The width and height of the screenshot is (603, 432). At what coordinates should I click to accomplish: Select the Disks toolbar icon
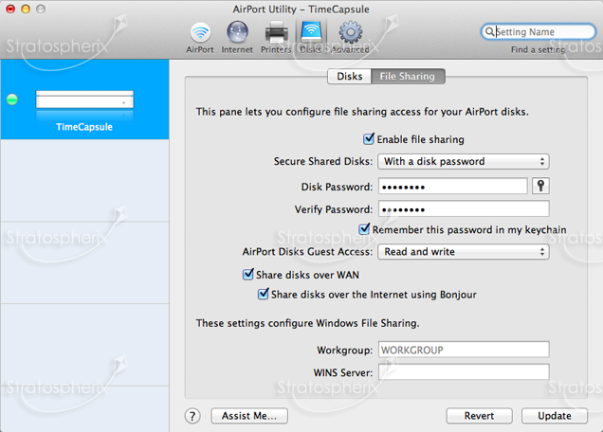click(x=311, y=38)
